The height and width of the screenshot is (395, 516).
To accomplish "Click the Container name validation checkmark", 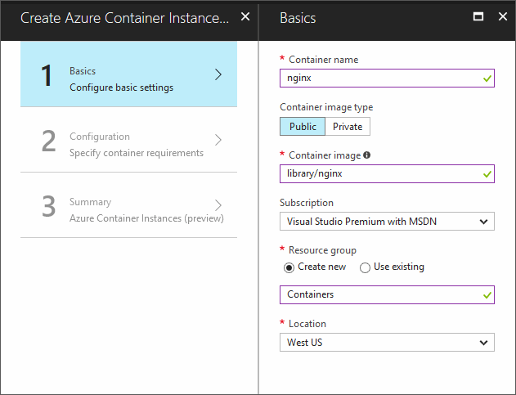I will pyautogui.click(x=487, y=79).
